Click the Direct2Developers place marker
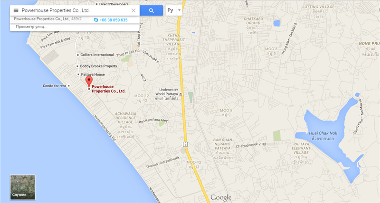Image resolution: width=380 pixels, height=203 pixels. tap(96, 4)
